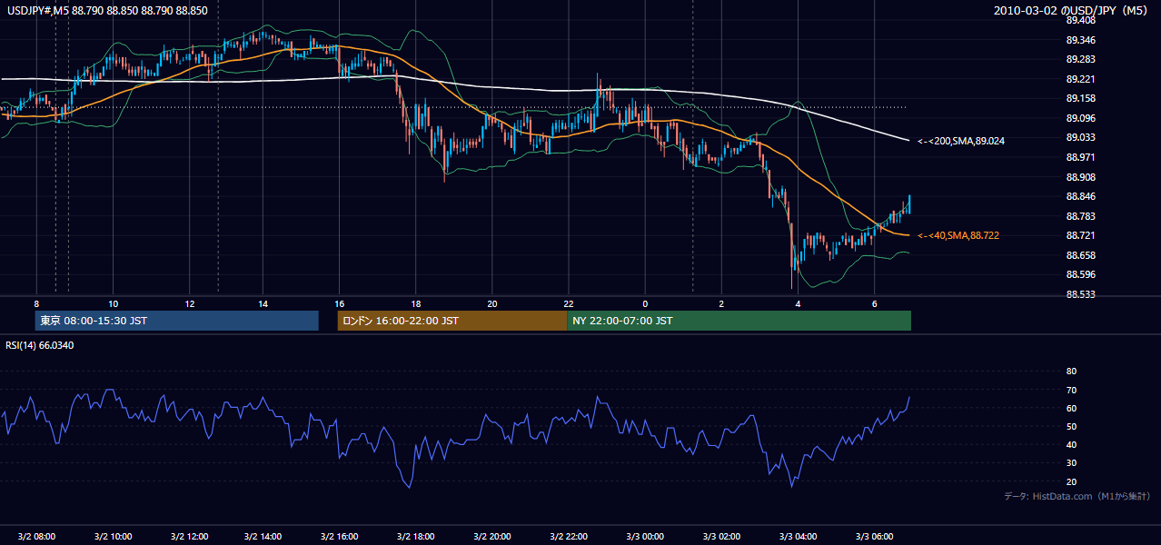1161x545 pixels.
Task: Click the bottom date label 3/3 04:00
Action: (x=798, y=537)
